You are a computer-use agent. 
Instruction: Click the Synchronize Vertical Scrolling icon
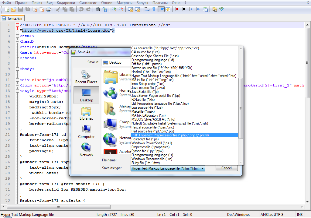[x=131, y=9]
